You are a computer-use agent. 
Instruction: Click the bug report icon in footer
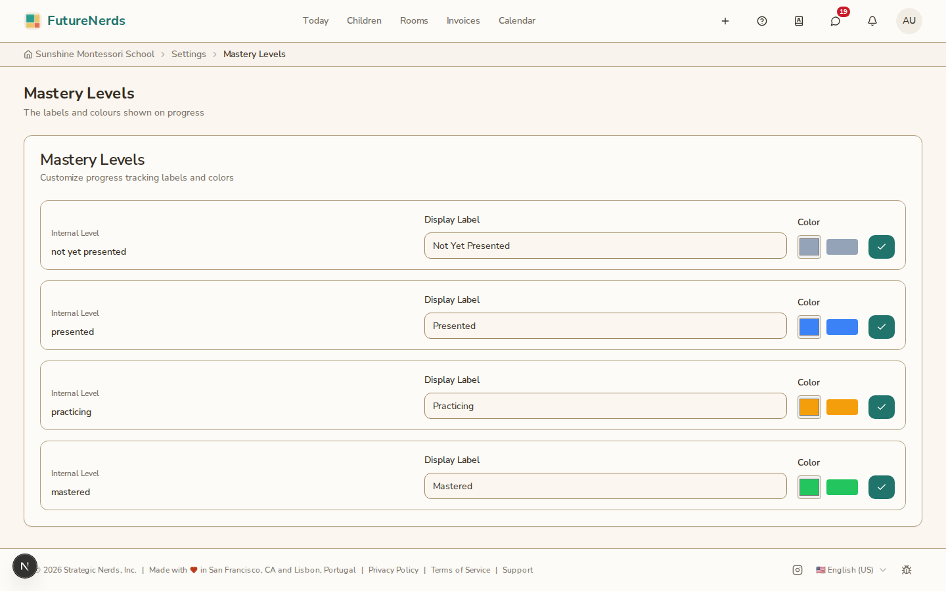[907, 570]
